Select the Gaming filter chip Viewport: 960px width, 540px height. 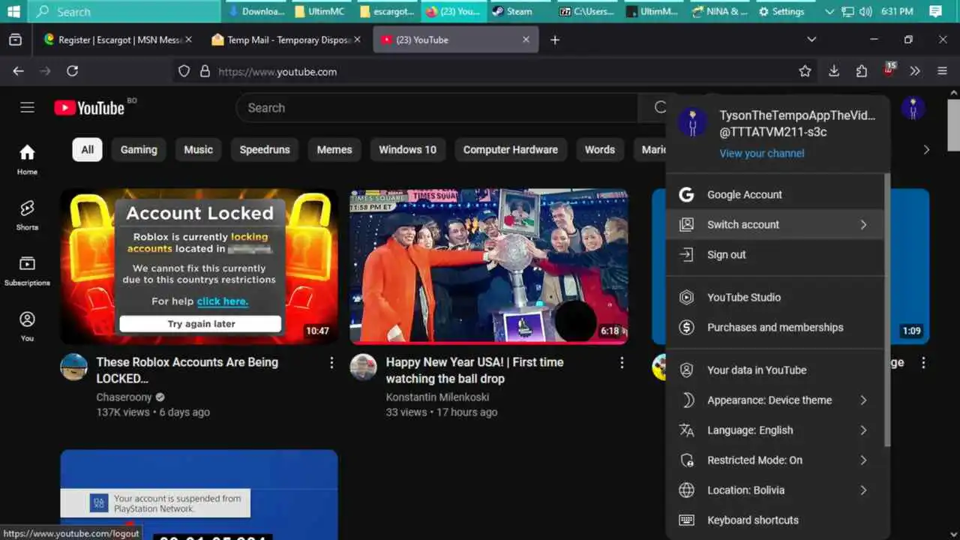pyautogui.click(x=139, y=149)
